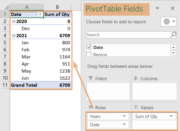
Task: Select the Dec row label cell
Action: pos(27,29)
